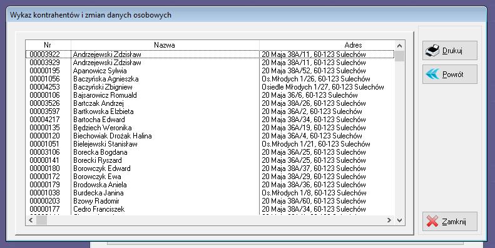Click number cell 00004217
The height and width of the screenshot is (248, 495).
coord(44,120)
